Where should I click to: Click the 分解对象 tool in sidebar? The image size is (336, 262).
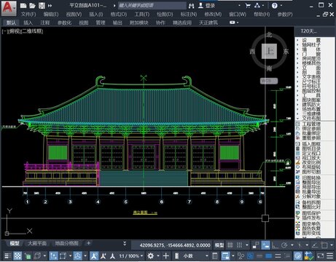[308, 196]
